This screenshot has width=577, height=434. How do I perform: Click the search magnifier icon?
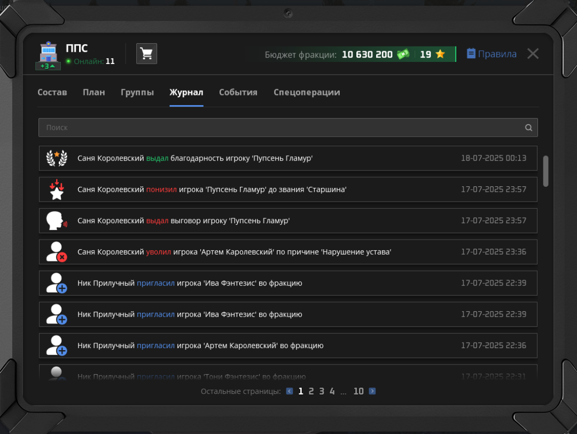tap(528, 128)
